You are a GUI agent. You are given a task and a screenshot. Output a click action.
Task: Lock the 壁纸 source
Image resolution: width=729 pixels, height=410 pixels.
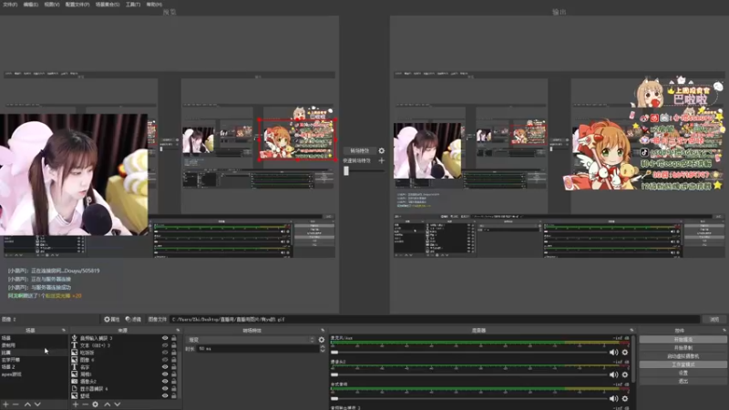point(174,395)
